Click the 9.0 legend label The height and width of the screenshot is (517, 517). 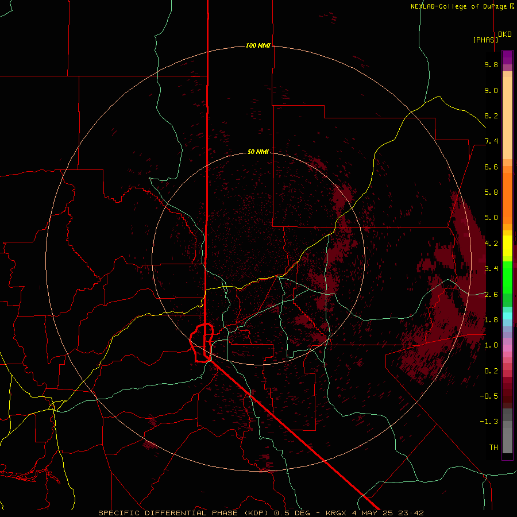pyautogui.click(x=491, y=90)
